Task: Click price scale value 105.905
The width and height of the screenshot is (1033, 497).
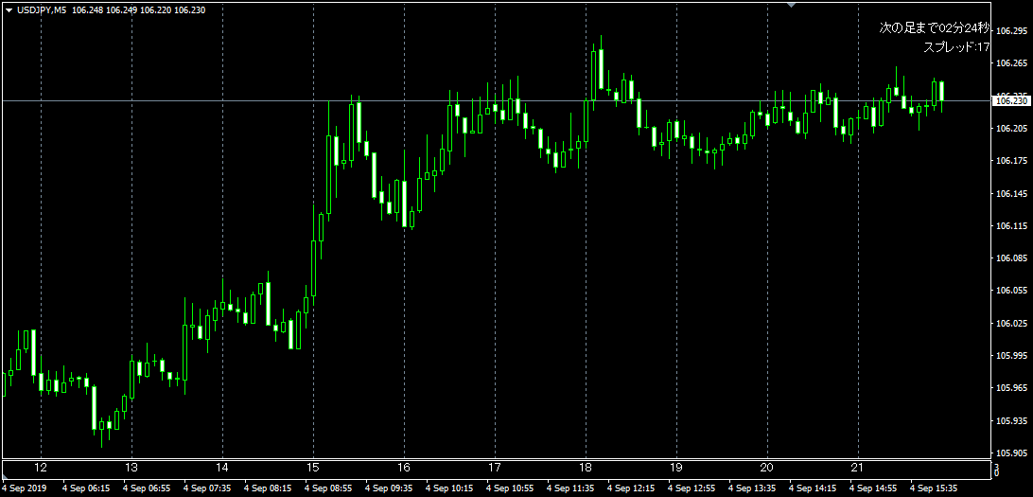Action: point(1012,453)
